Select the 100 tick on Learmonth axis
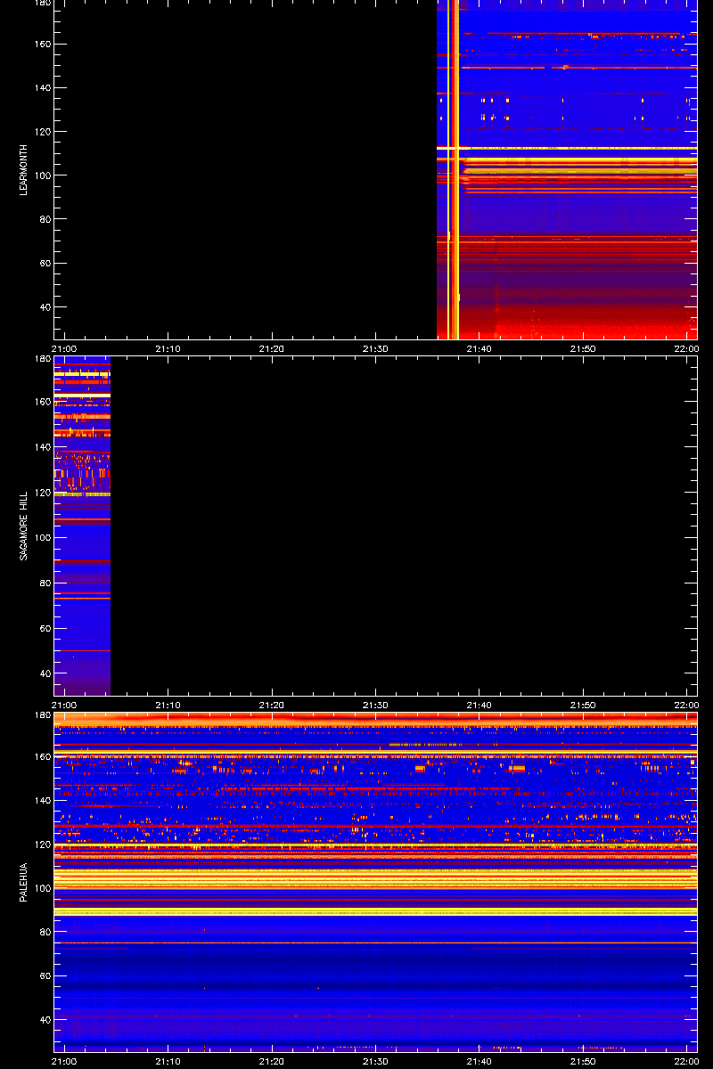Viewport: 713px width, 1069px height. pyautogui.click(x=42, y=175)
